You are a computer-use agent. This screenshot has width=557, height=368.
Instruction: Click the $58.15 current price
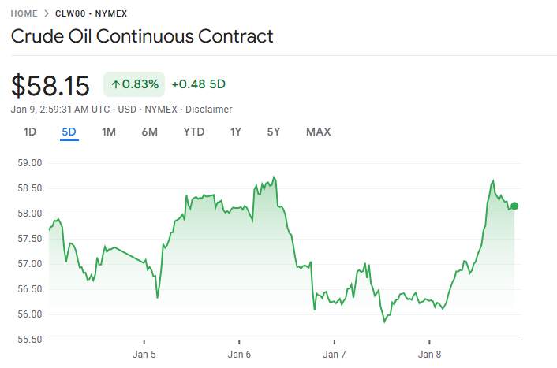pyautogui.click(x=51, y=84)
